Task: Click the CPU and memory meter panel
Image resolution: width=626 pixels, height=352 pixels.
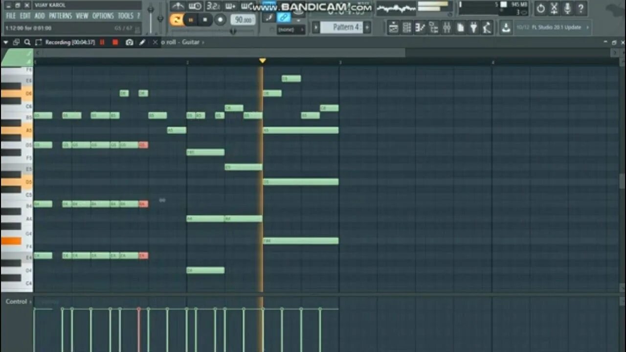Action: point(494,8)
